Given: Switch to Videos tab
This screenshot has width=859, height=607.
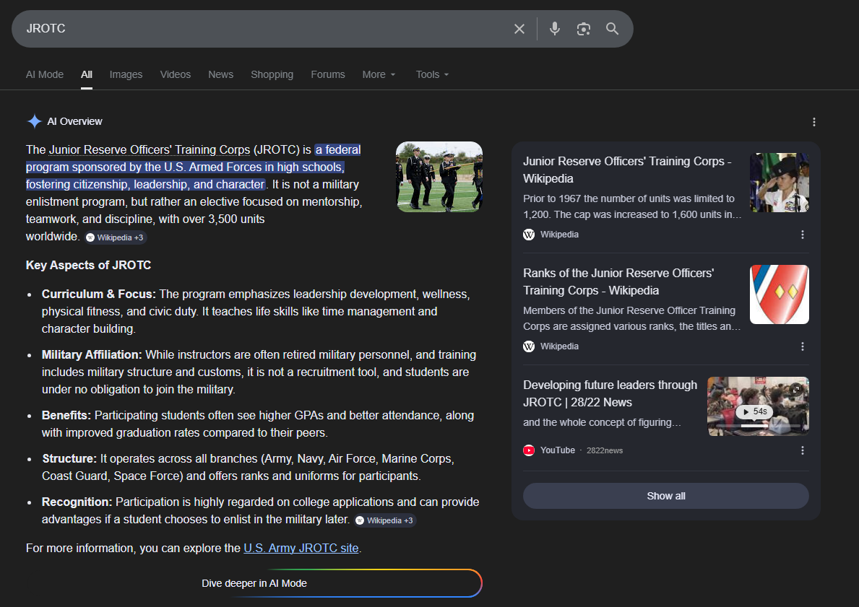Looking at the screenshot, I should point(176,74).
